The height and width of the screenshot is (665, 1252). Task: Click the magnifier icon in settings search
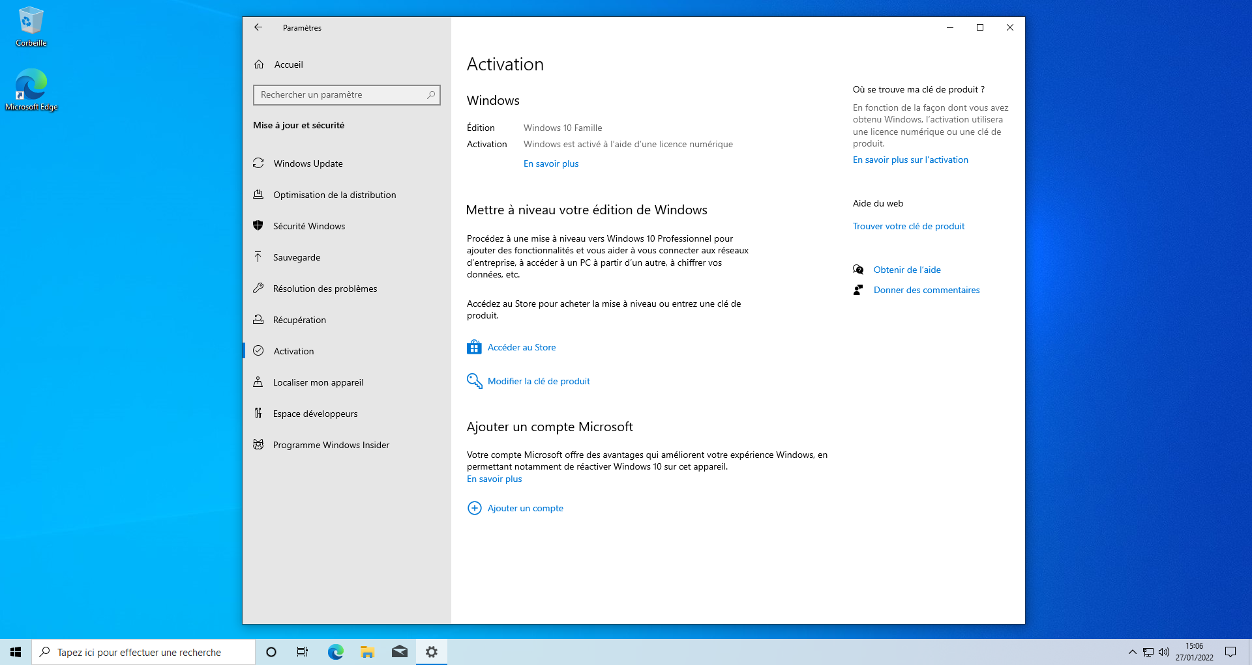click(x=431, y=95)
